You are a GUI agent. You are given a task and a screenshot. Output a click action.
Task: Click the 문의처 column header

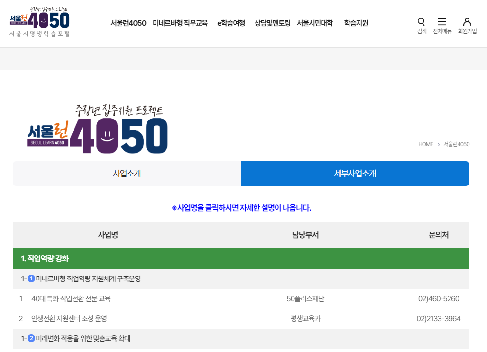pos(439,234)
